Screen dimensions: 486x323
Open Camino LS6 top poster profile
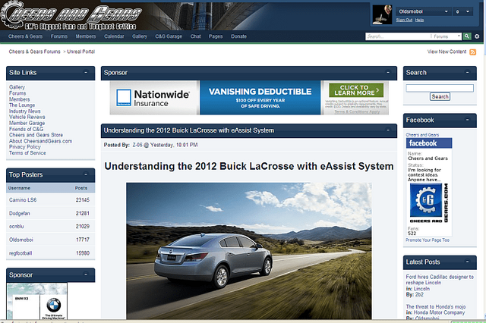(x=23, y=200)
